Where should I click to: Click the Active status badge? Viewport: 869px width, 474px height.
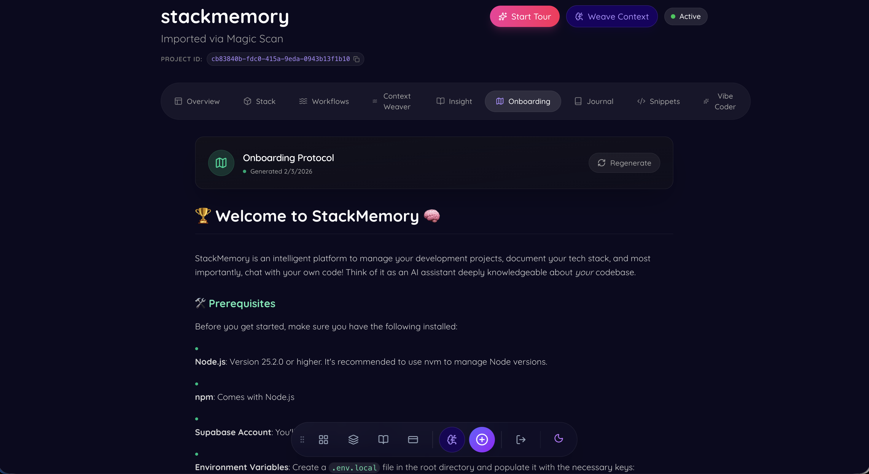685,17
